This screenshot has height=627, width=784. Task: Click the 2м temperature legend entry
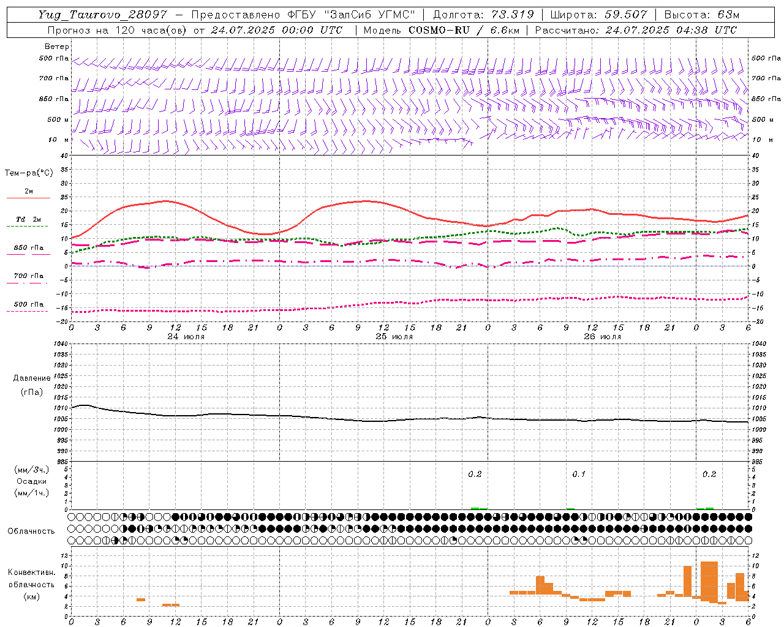29,192
